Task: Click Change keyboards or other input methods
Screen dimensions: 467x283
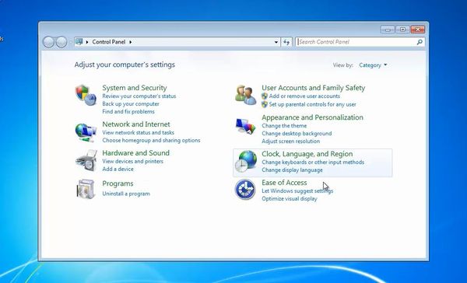Action: [x=313, y=162]
